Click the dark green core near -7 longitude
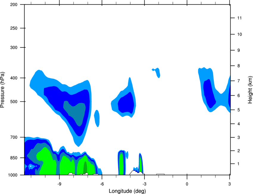 pos(85,167)
